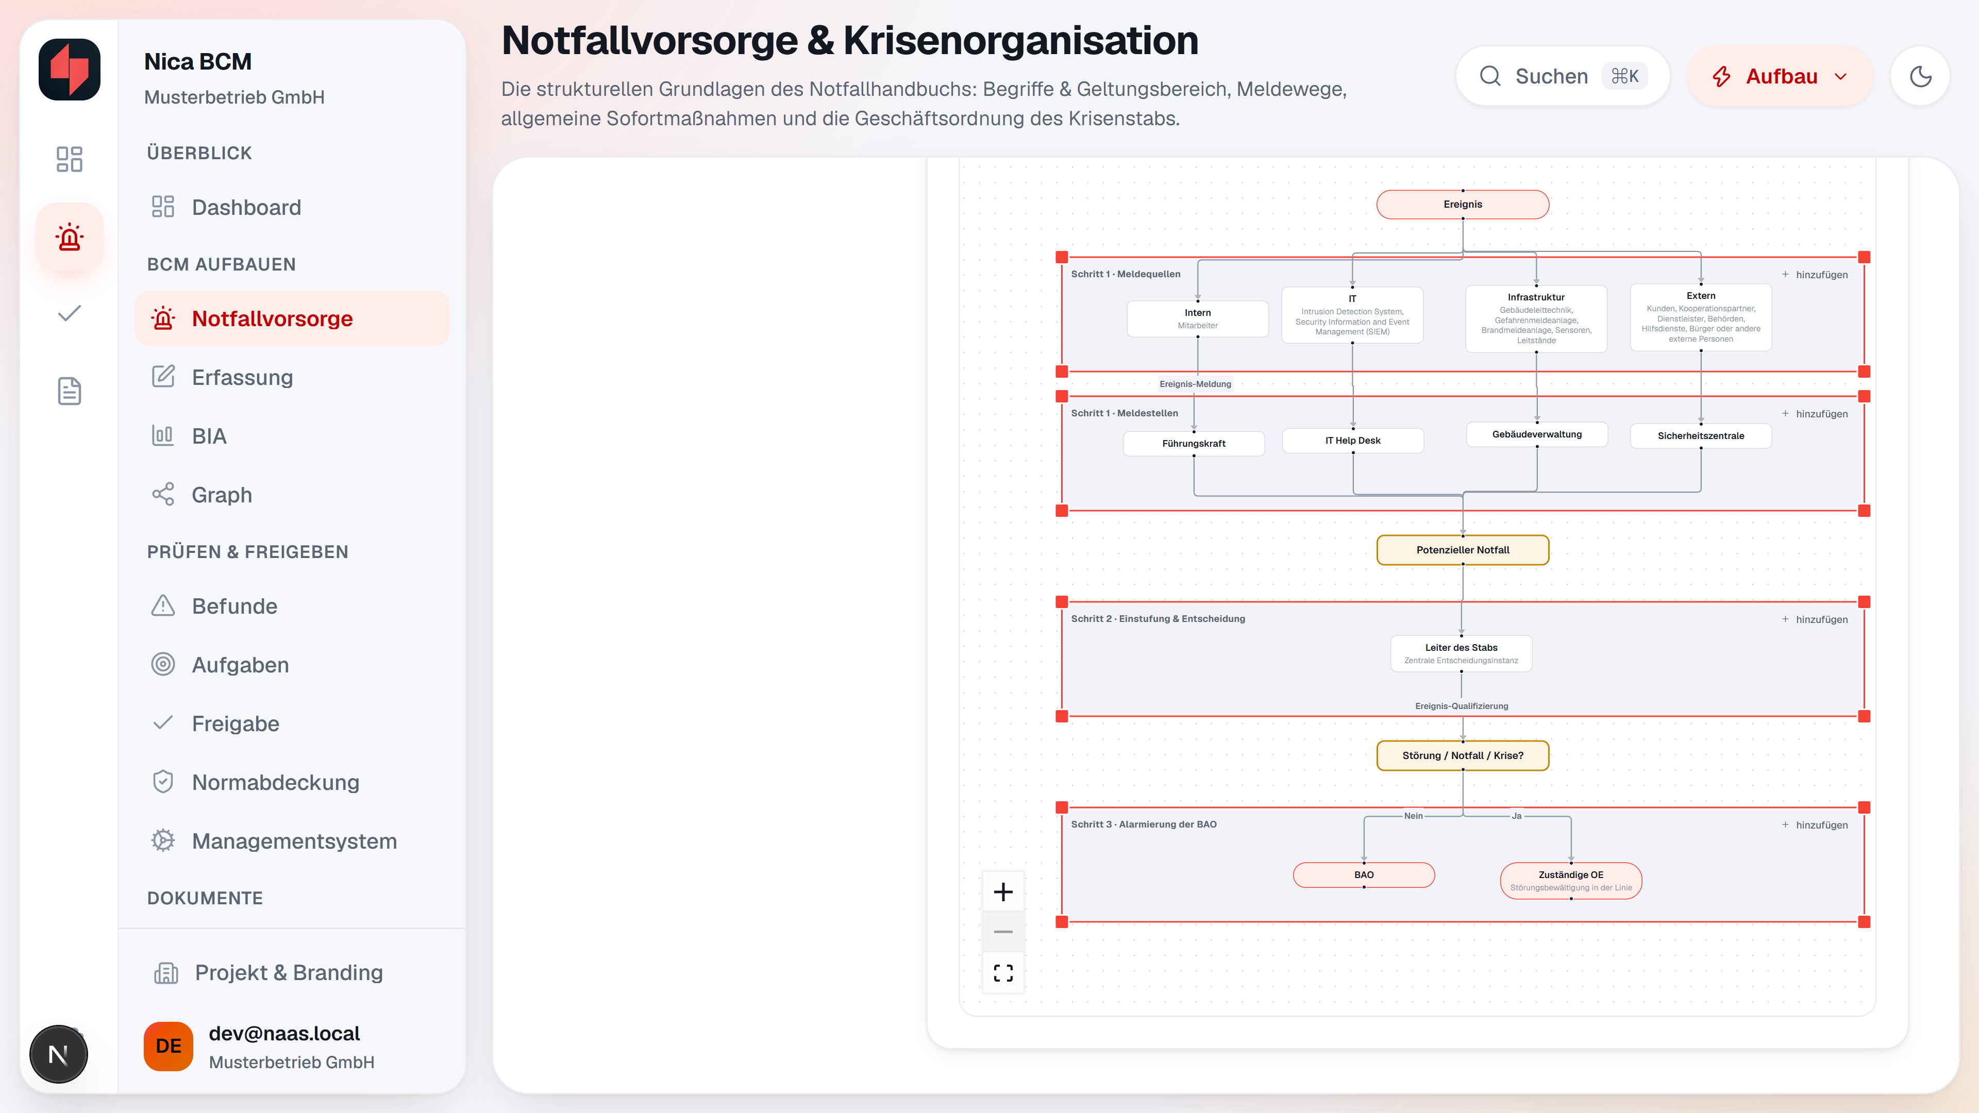Open the dev@naas.local account entry
Image resolution: width=1979 pixels, height=1113 pixels.
[292, 1047]
